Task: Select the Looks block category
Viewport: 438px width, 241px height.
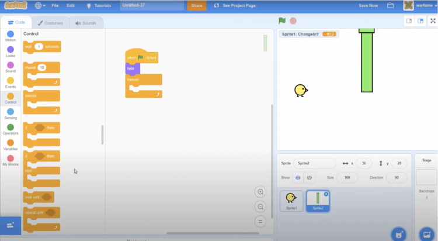Action: 11,52
